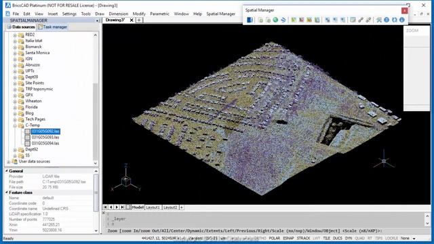Close the command line panel

[x=104, y=213]
